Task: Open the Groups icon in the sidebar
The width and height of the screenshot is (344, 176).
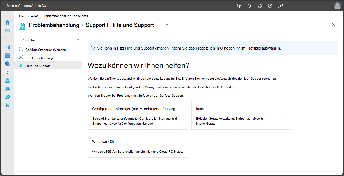Action: (x=8, y=89)
